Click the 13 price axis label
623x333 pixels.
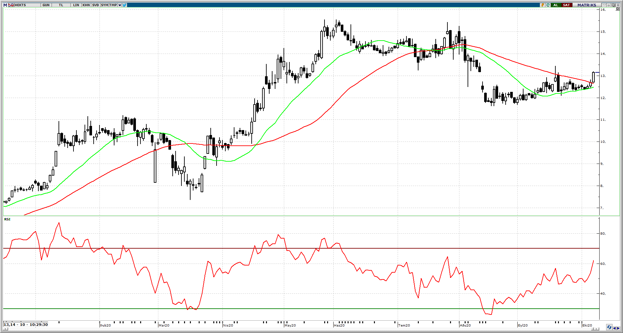[603, 76]
